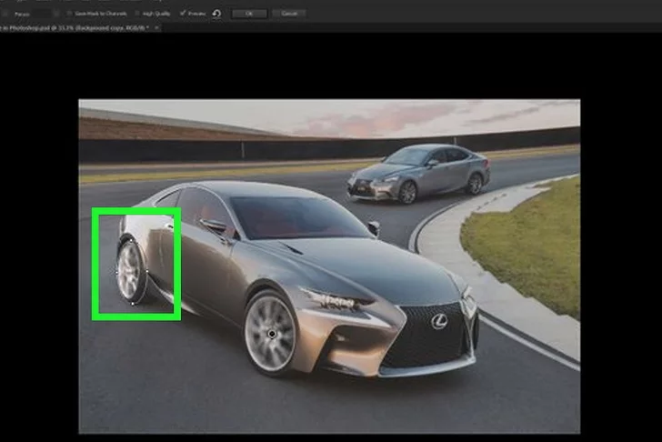The height and width of the screenshot is (442, 662).
Task: Close the open document tab
Action: (x=157, y=29)
